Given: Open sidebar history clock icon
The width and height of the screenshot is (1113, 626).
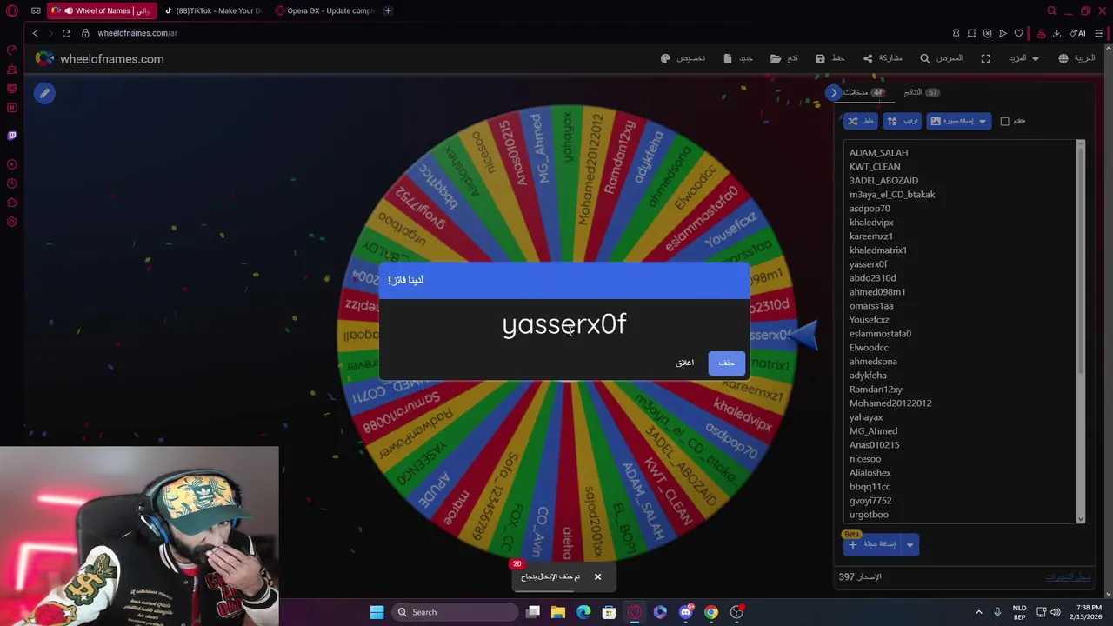Looking at the screenshot, I should (12, 183).
